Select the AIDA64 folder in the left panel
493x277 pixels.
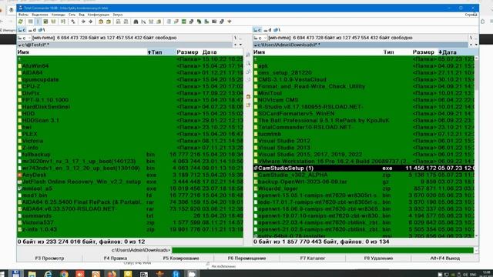point(130,73)
